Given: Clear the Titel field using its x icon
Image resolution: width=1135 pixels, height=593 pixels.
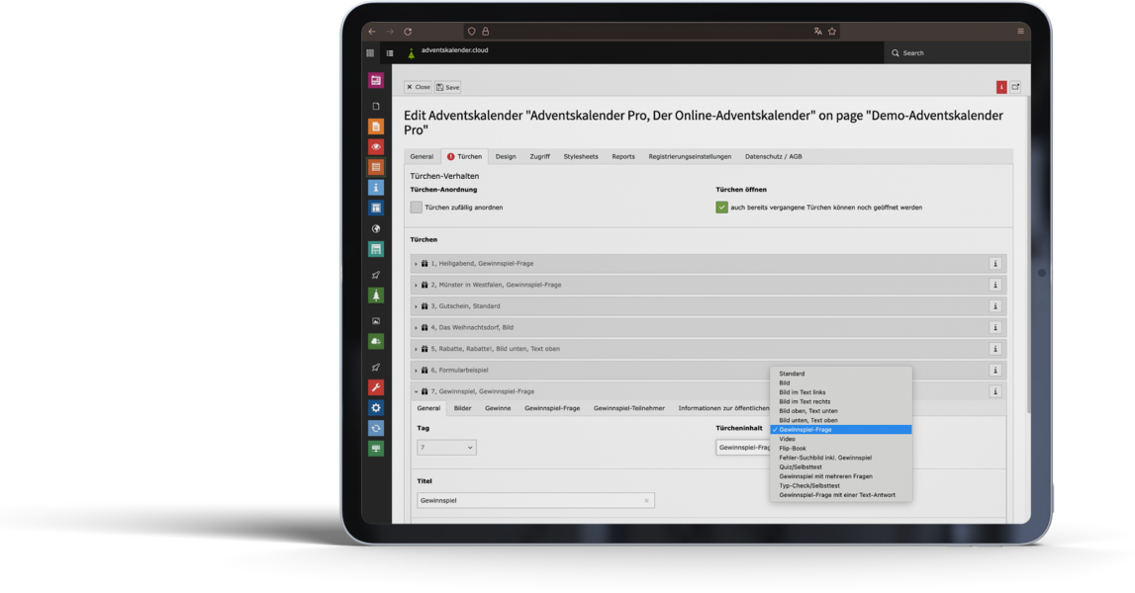Looking at the screenshot, I should click(647, 500).
